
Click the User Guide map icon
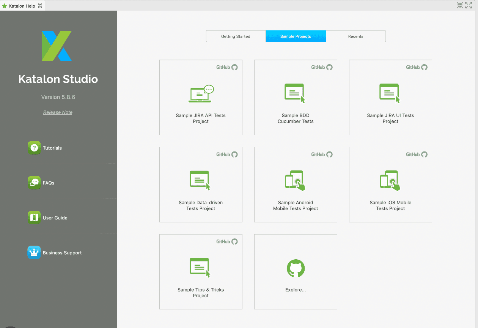pyautogui.click(x=34, y=218)
